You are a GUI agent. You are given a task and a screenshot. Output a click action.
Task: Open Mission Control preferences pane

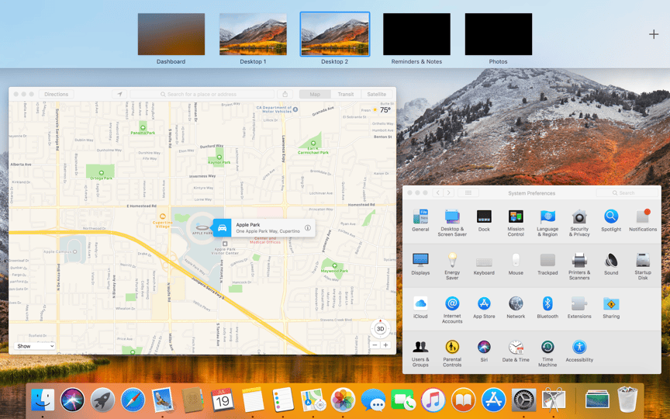[516, 223]
